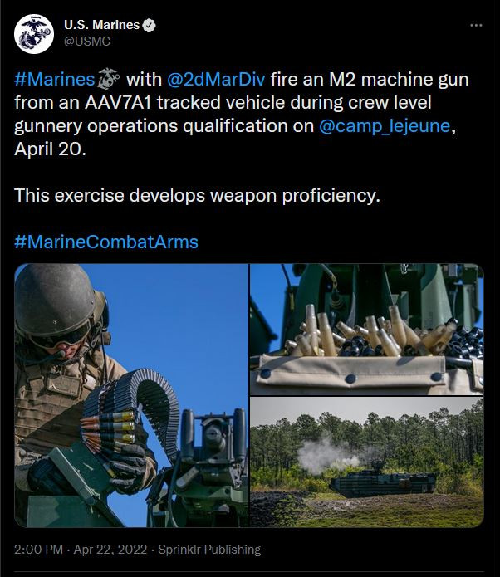
Task: Open the @USMC handle
Action: (x=87, y=42)
